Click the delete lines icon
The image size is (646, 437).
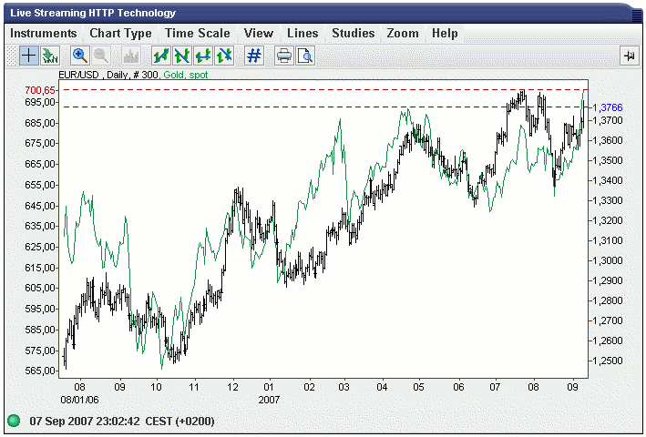coord(224,56)
